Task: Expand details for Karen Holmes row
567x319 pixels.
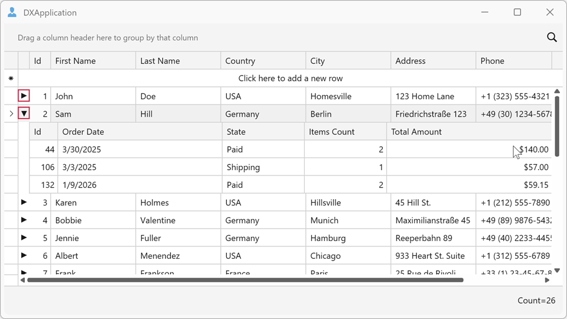Action: click(x=24, y=202)
